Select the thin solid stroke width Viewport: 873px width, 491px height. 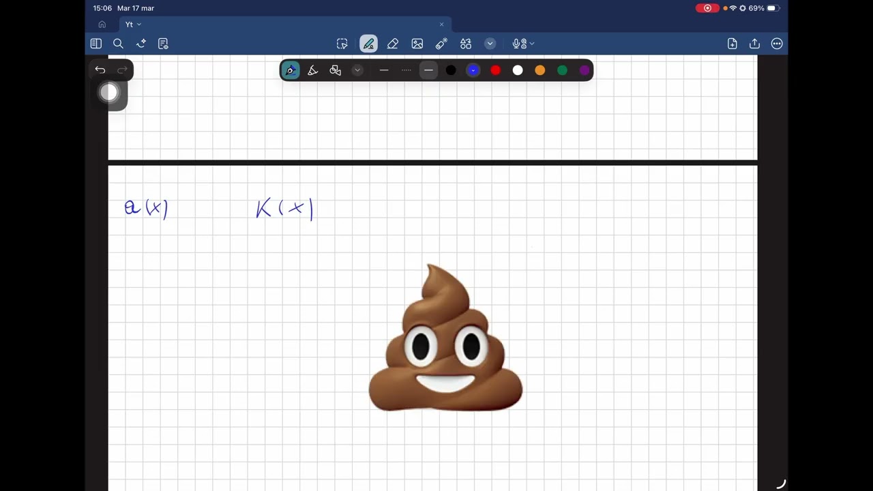(384, 70)
